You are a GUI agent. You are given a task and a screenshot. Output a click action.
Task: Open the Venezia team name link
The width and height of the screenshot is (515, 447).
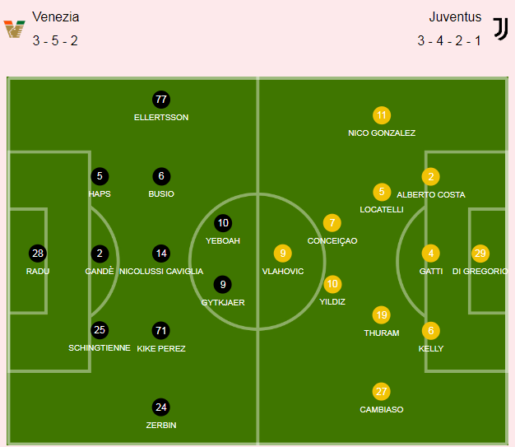click(x=55, y=16)
